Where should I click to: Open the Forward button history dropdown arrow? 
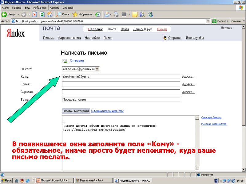pyautogui.click(x=29, y=14)
